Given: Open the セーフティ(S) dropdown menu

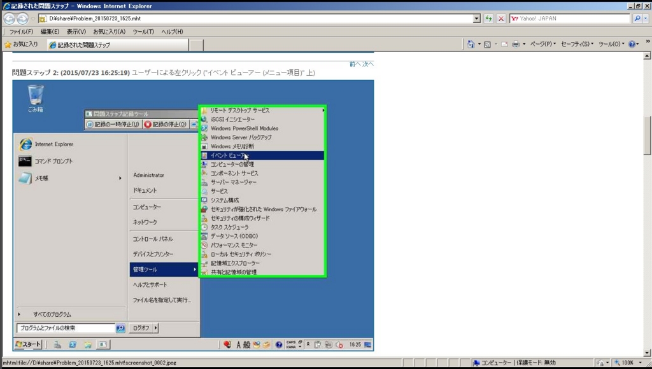Looking at the screenshot, I should tap(576, 45).
